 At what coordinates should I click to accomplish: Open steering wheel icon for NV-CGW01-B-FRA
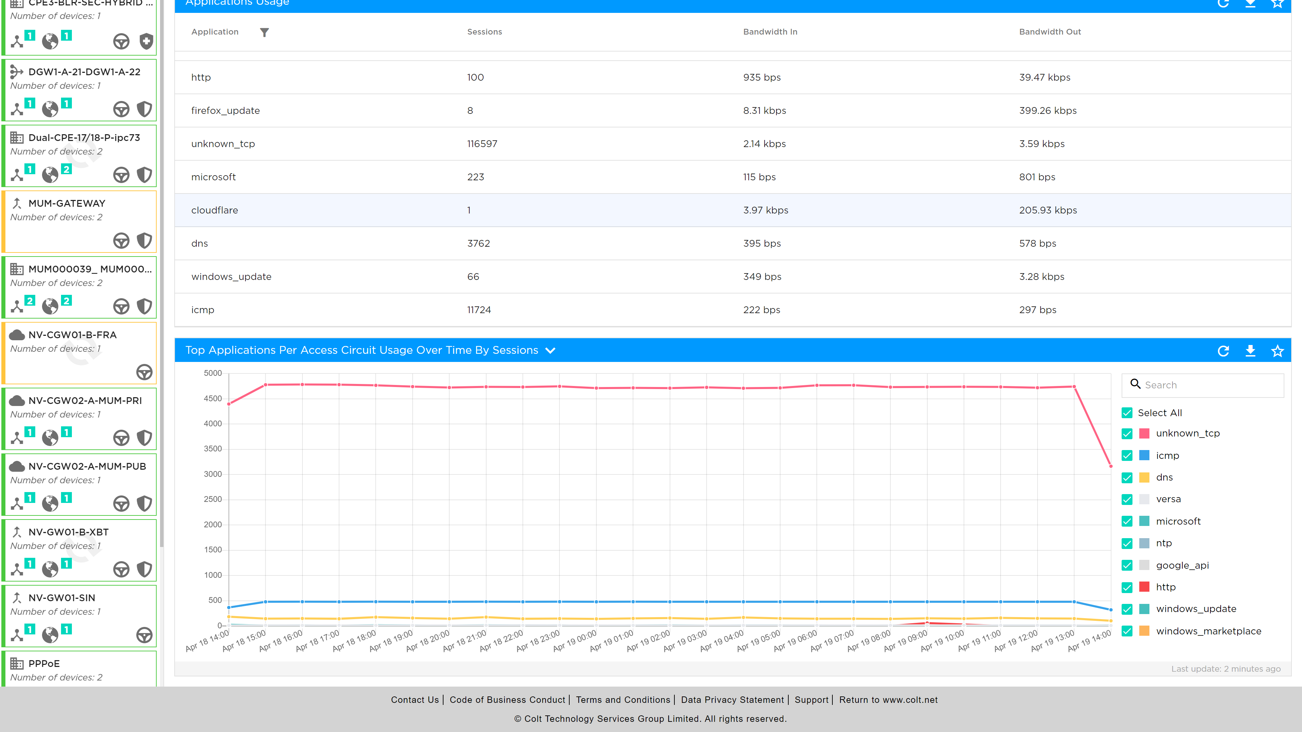point(144,372)
